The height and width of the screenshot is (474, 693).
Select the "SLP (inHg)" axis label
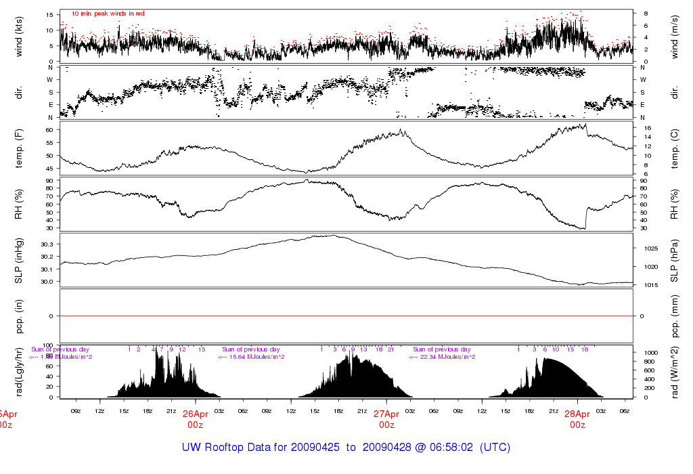(x=18, y=261)
